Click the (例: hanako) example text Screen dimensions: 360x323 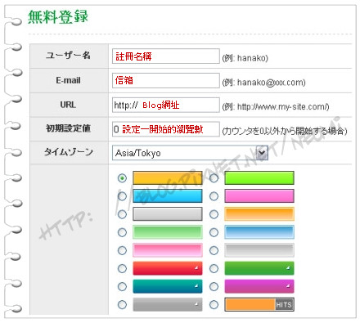tap(245, 58)
